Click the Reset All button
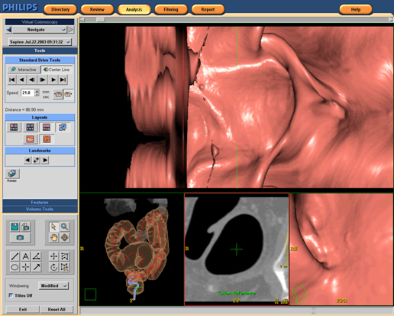 [x=57, y=309]
